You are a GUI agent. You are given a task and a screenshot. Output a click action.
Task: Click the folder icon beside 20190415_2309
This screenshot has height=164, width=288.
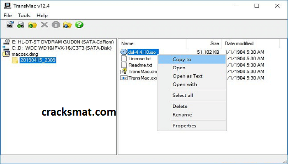[15, 60]
